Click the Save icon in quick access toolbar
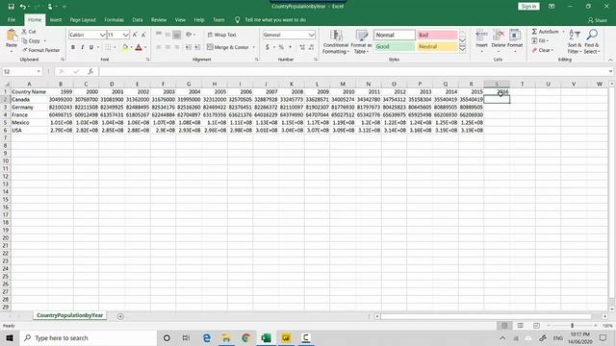This screenshot has height=346, width=616. [11, 7]
